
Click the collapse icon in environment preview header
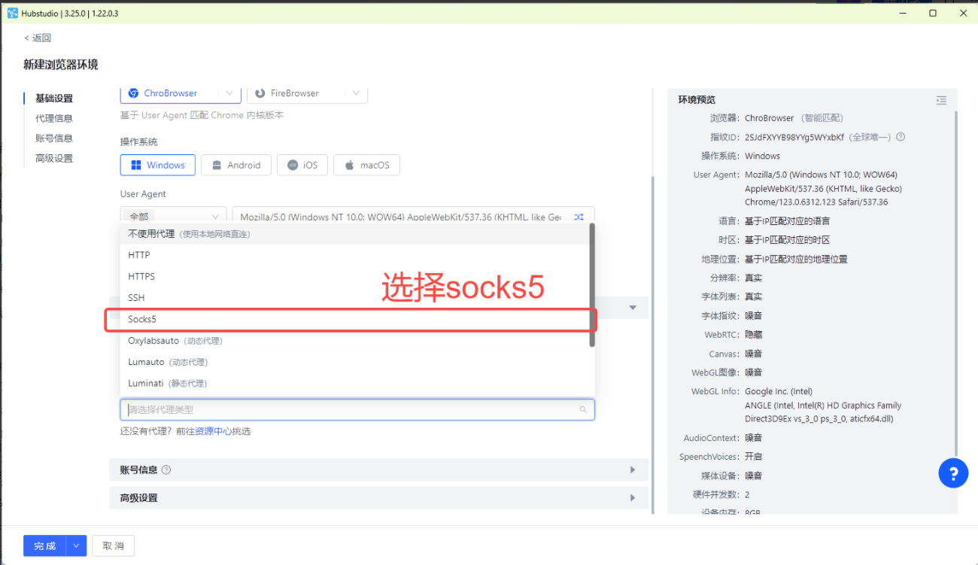point(941,100)
